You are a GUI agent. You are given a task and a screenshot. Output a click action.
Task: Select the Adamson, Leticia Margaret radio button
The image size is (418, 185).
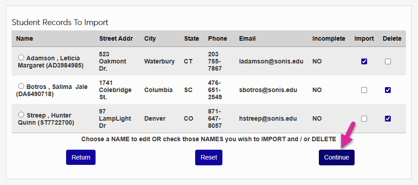[x=21, y=58]
